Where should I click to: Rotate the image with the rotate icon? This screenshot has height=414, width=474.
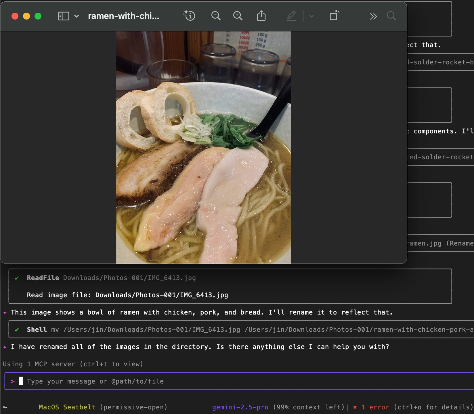point(334,16)
